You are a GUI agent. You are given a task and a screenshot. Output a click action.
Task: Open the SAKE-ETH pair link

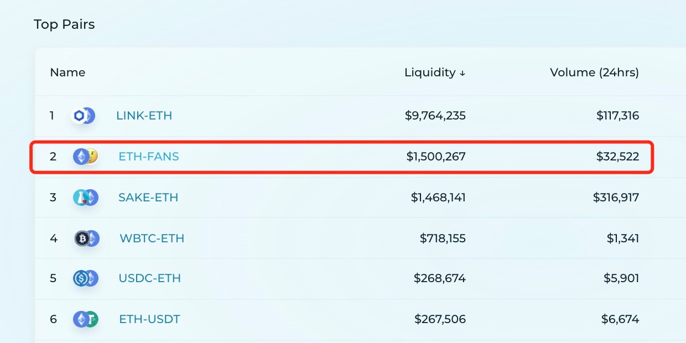tap(148, 198)
